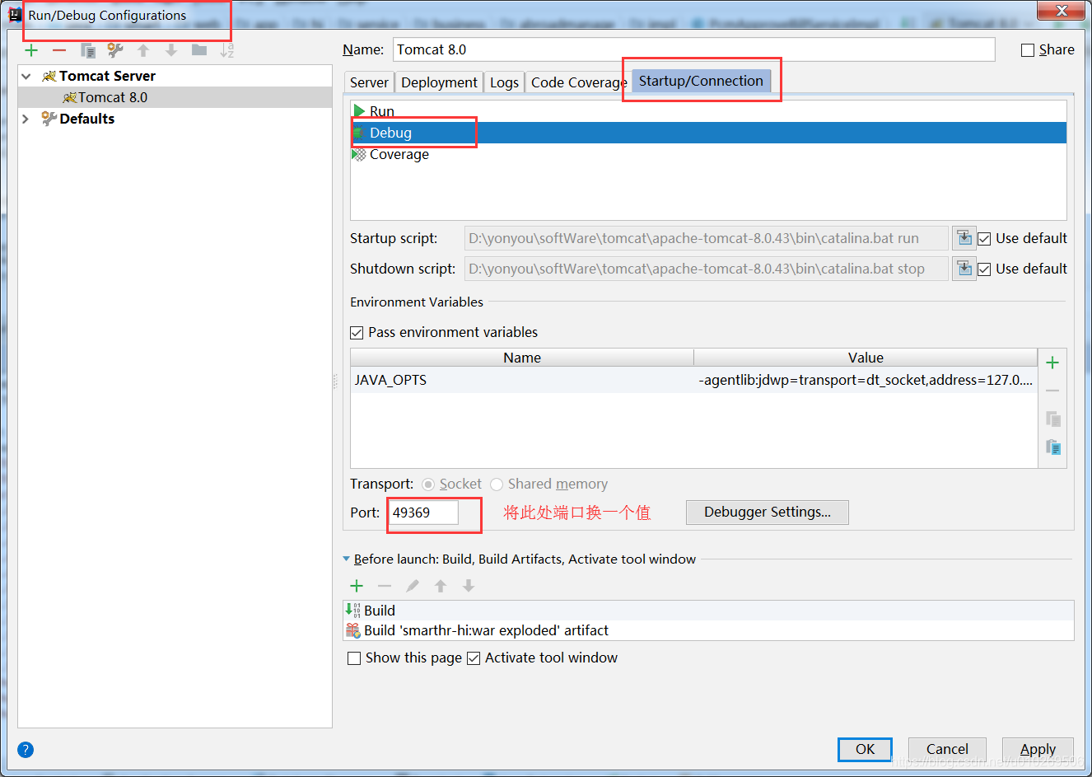
Task: Select the Build before-launch task
Action: (x=708, y=611)
